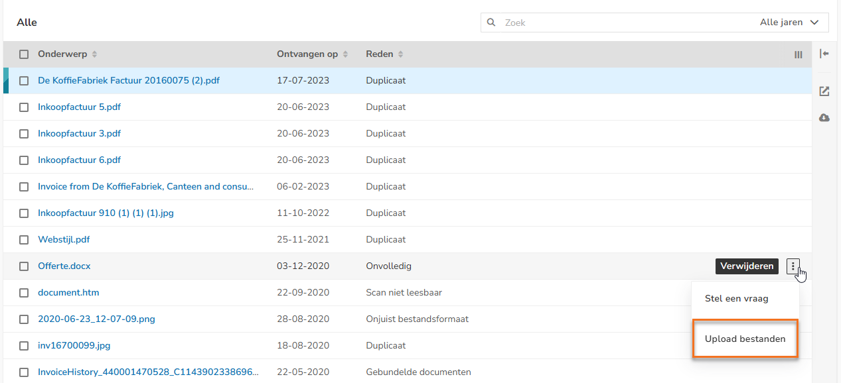Click the Verwijderen button
This screenshot has height=383, width=841.
747,266
